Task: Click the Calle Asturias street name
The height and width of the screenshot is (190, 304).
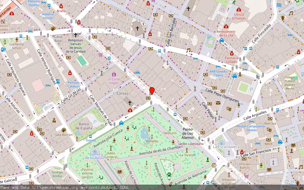Action: (12, 104)
